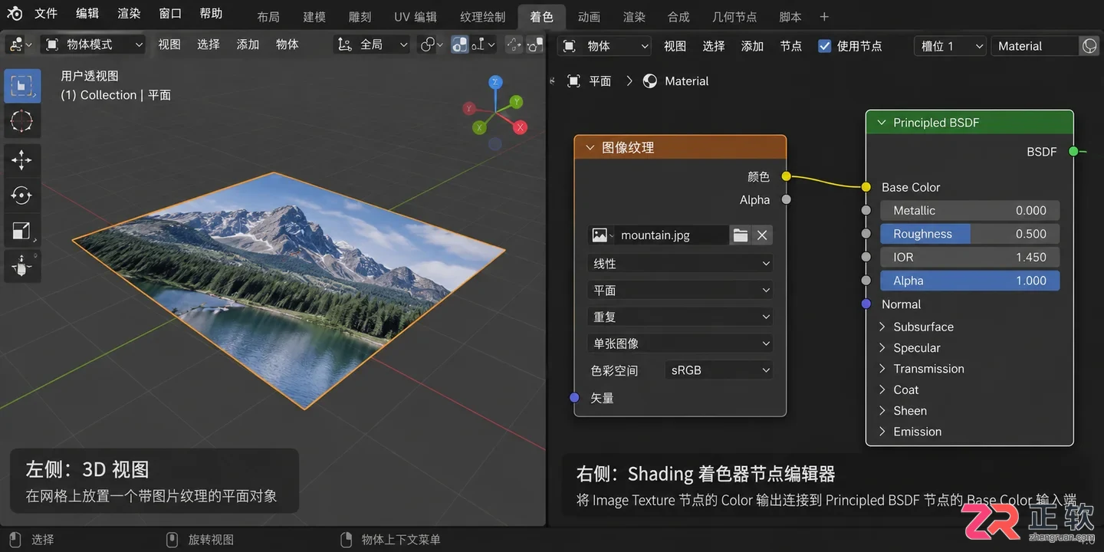Open the 编辑 menu

pyautogui.click(x=87, y=14)
